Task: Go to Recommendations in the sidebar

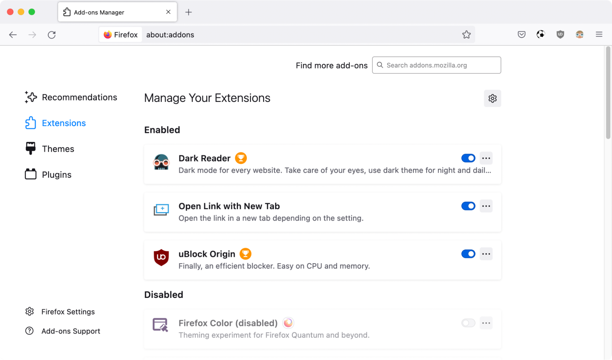Action: [71, 97]
